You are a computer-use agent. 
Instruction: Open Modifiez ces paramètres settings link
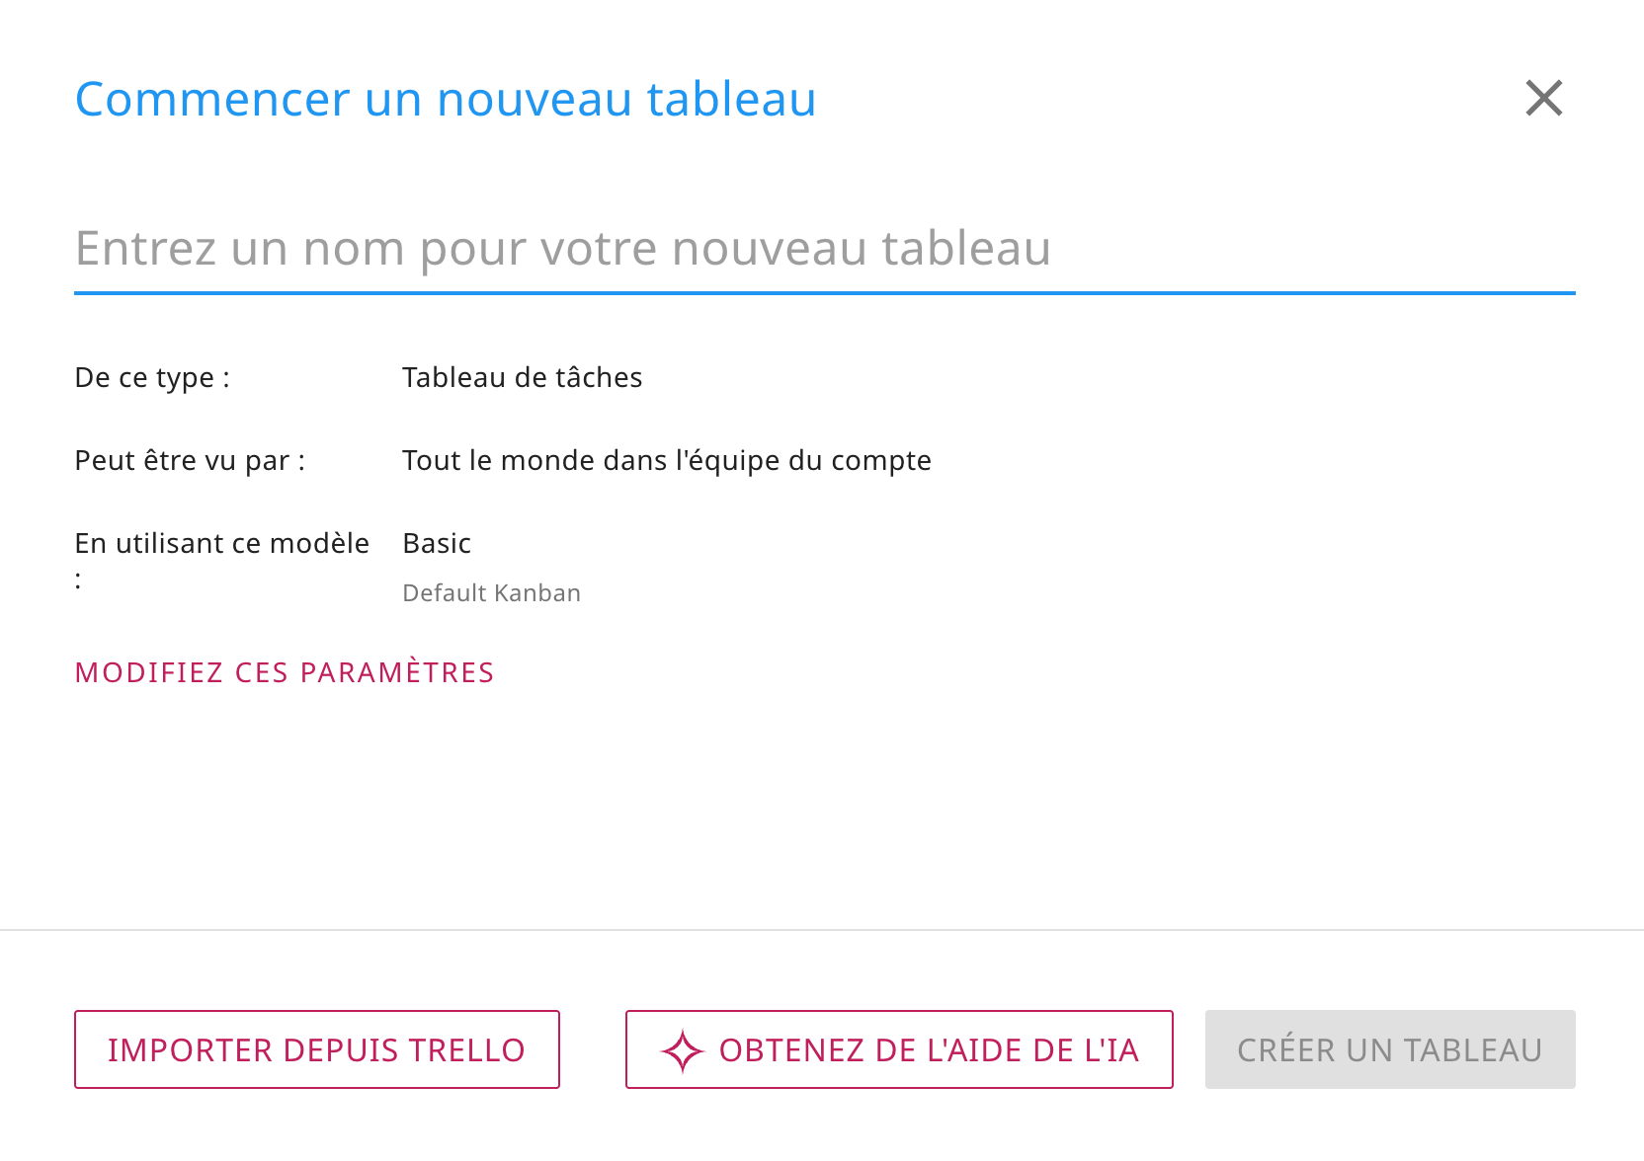tap(285, 672)
